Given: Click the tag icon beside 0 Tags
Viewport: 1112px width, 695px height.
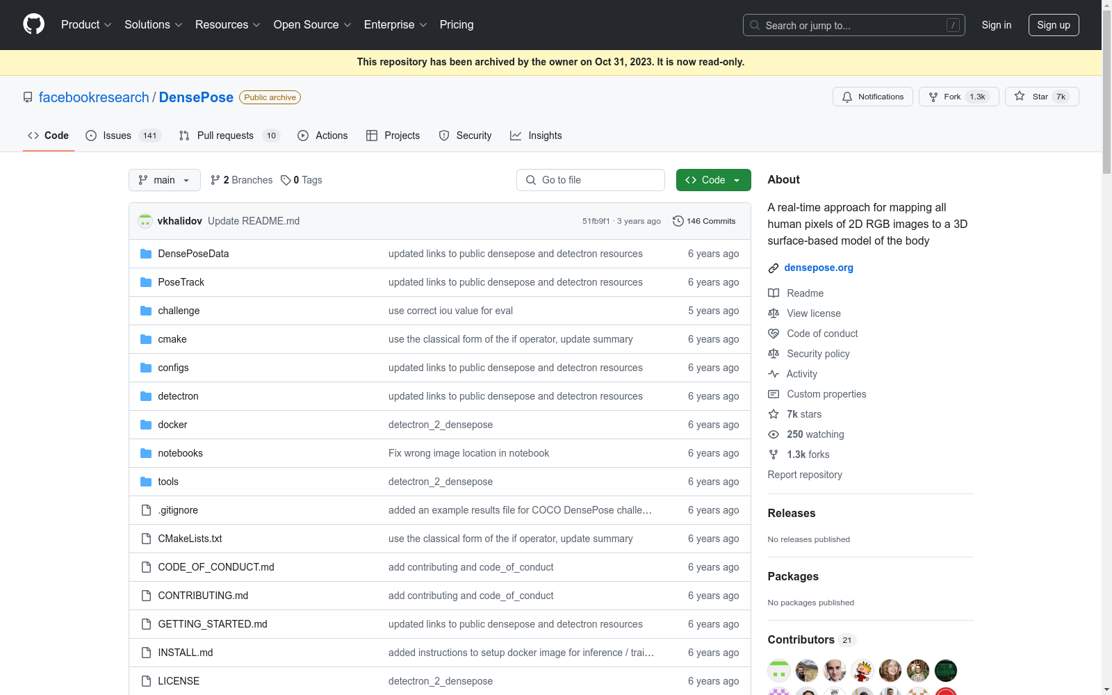Looking at the screenshot, I should (x=286, y=180).
